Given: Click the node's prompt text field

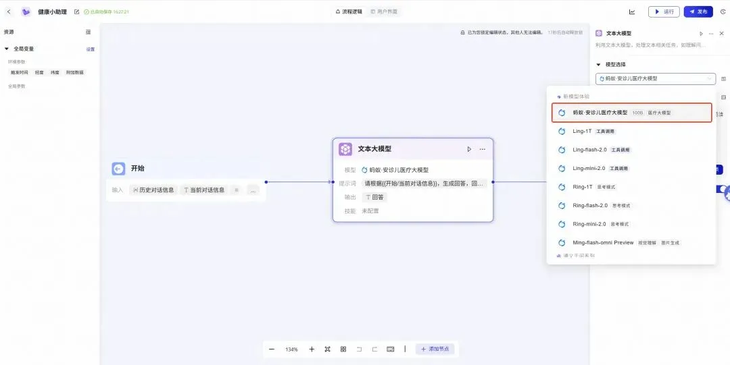Looking at the screenshot, I should point(424,184).
